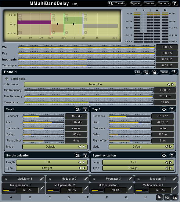This screenshot has width=180, height=202.
Task: Adjust the Input gain slider
Action: 87,60
